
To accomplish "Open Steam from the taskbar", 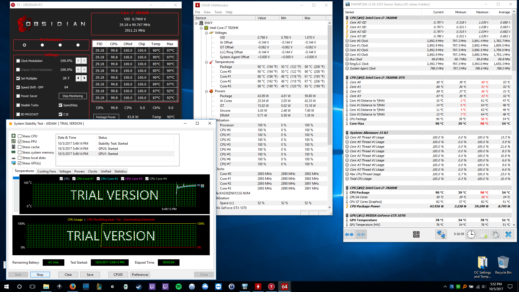I will point(139,287).
